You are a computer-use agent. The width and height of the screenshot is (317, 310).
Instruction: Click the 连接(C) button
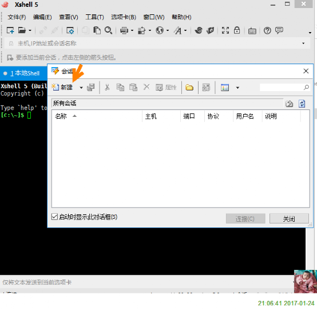(245, 219)
